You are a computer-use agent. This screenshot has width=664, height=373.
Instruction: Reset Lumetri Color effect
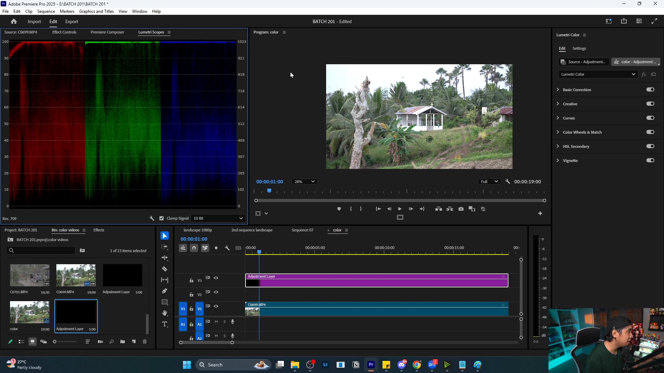(x=654, y=74)
